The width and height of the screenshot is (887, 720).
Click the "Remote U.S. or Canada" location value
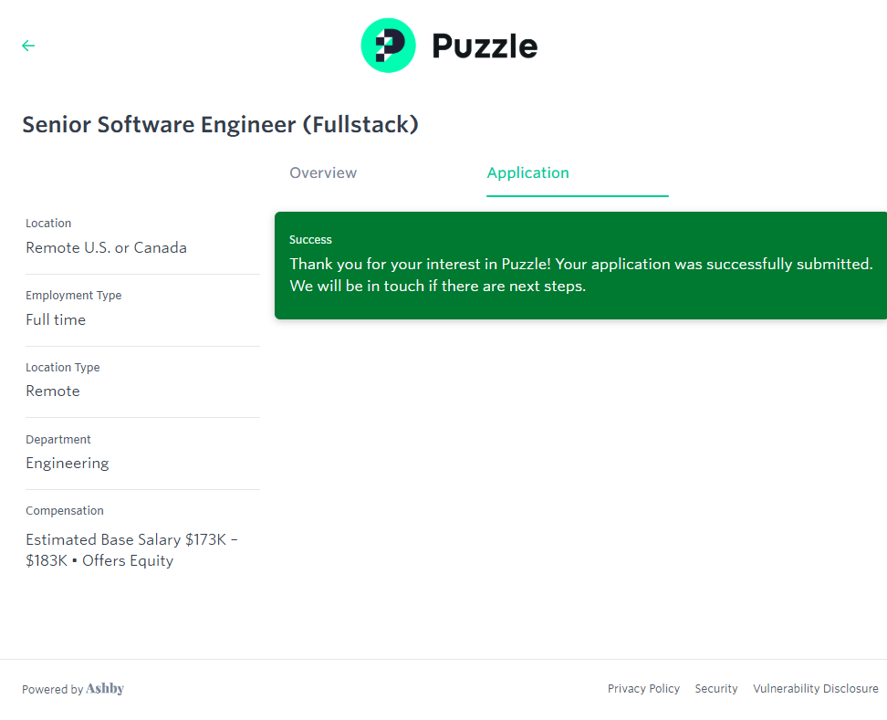coord(106,247)
